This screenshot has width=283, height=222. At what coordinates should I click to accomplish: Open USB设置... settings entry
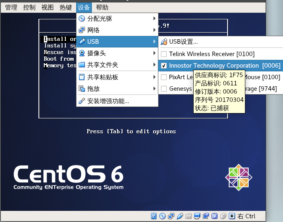coord(183,42)
